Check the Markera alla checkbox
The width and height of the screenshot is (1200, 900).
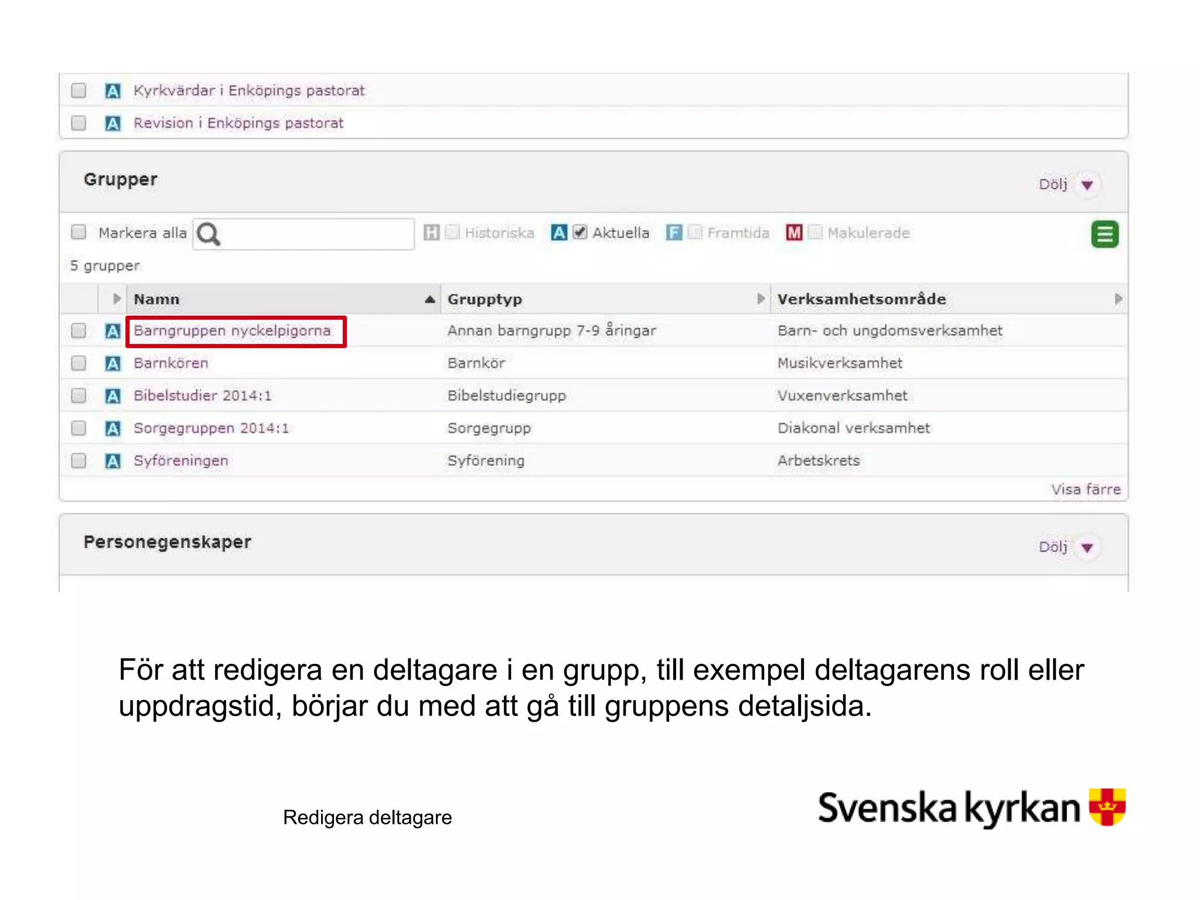coord(79,232)
